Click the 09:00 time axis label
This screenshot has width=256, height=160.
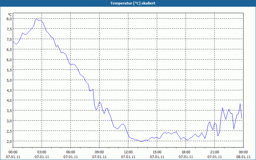pos(100,152)
